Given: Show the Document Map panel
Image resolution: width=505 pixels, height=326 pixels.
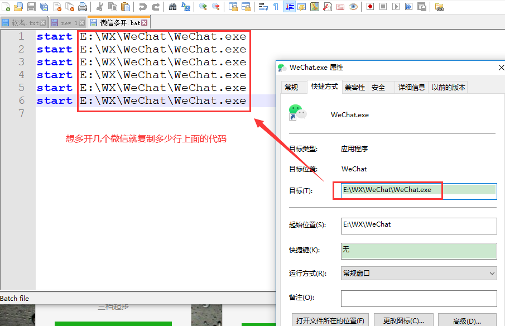Looking at the screenshot, I should tap(315, 7).
